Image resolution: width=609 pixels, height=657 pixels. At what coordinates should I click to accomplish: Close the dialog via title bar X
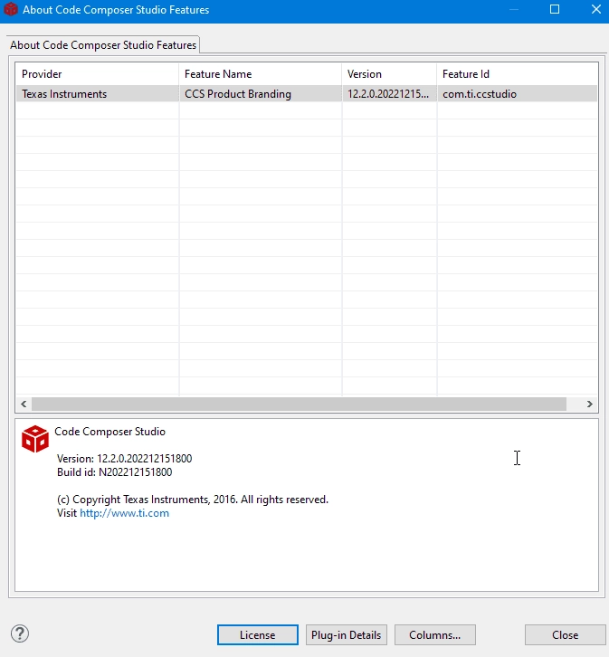[596, 9]
